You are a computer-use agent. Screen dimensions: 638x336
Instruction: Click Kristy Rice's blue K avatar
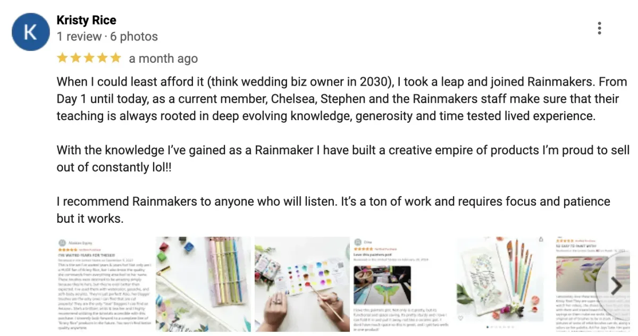(31, 32)
